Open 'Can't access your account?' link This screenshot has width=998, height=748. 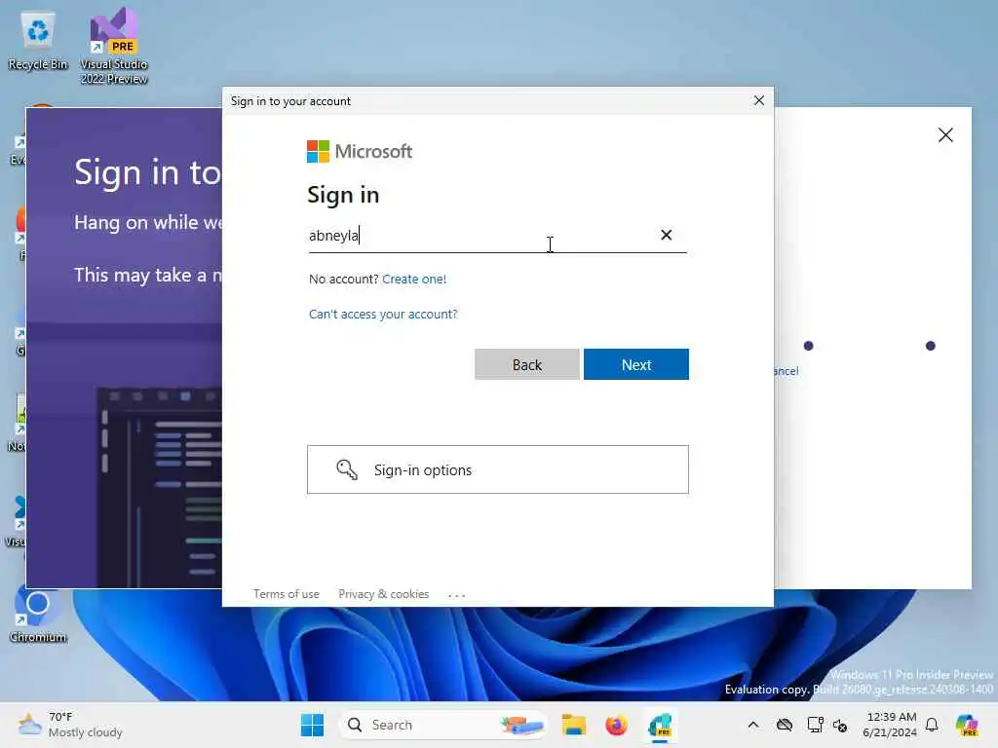pyautogui.click(x=383, y=315)
